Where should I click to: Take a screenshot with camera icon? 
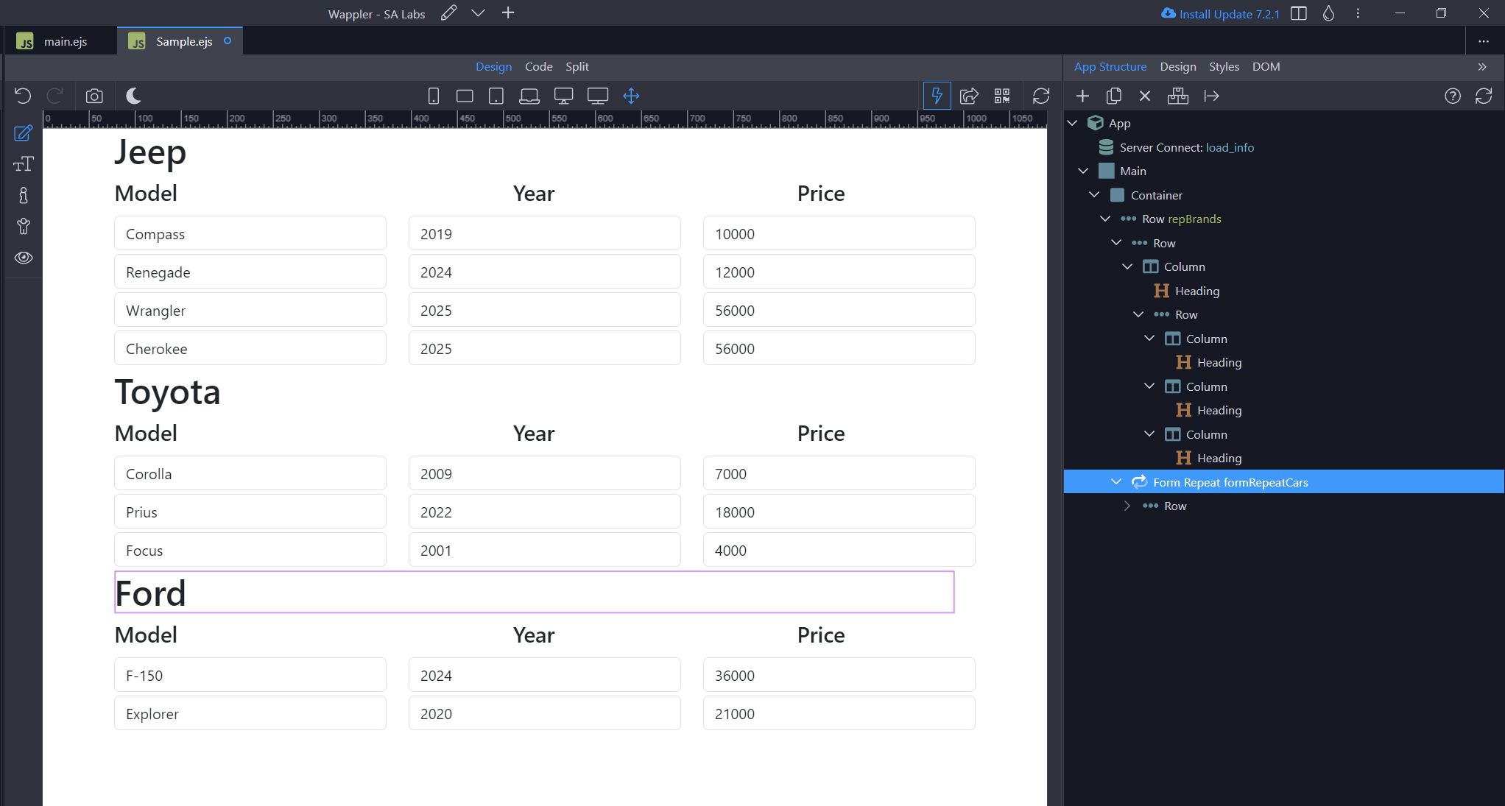click(x=94, y=96)
